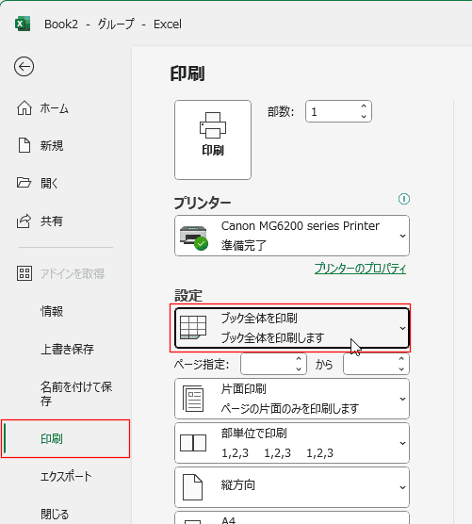Open the プリンターのプロパティ link

(x=360, y=269)
